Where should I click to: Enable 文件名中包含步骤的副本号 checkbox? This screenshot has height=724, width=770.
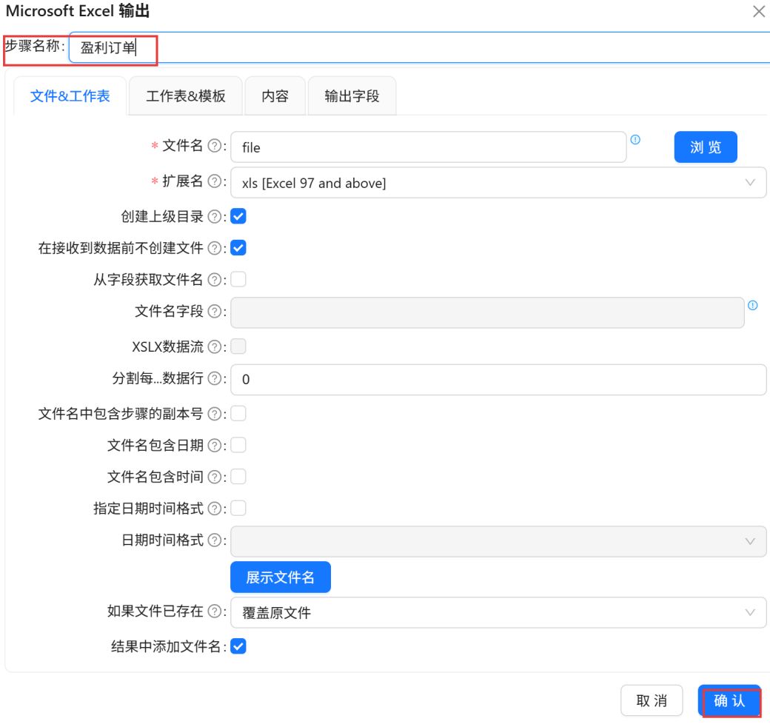[x=238, y=414]
